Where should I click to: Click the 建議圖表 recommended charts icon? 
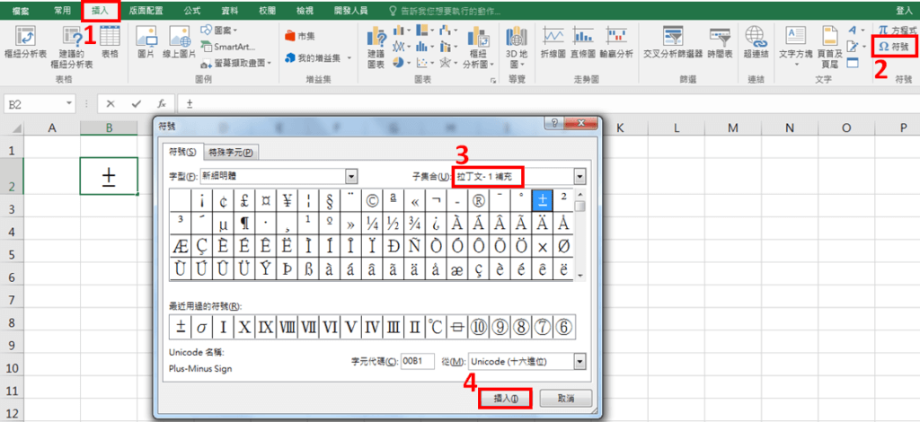coord(376,42)
